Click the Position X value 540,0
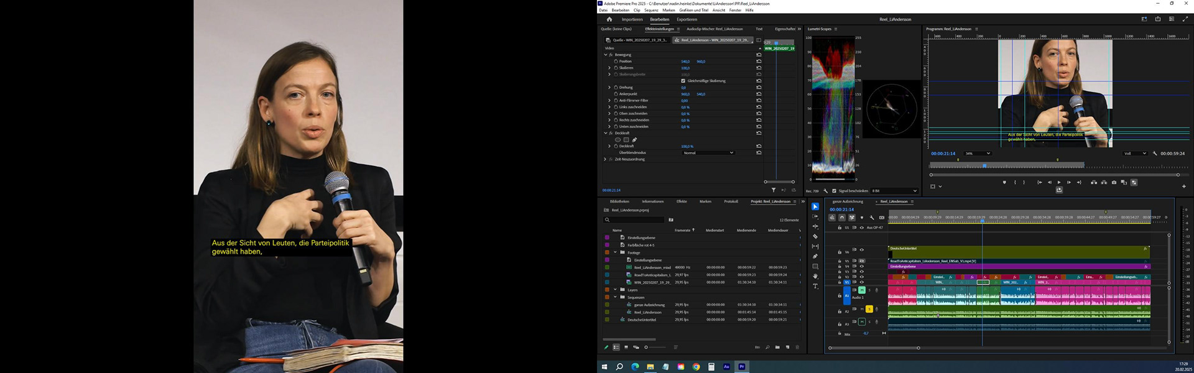Image resolution: width=1194 pixels, height=373 pixels. click(685, 62)
